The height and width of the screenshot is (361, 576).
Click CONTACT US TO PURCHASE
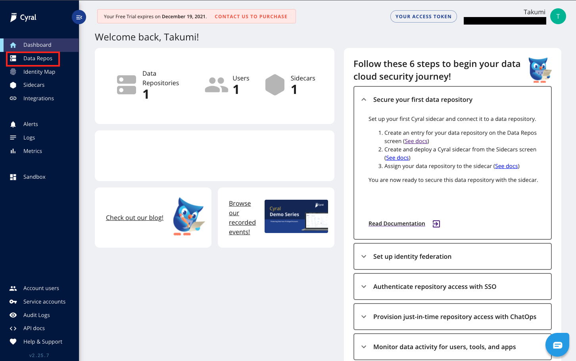click(251, 16)
